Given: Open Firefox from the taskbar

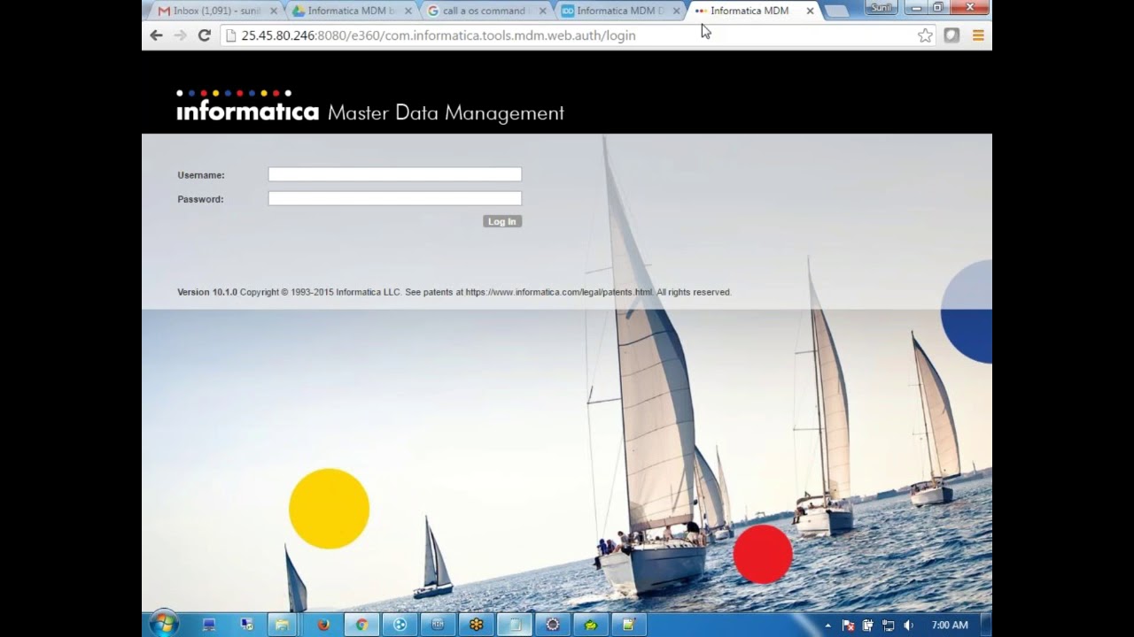Looking at the screenshot, I should 323,625.
